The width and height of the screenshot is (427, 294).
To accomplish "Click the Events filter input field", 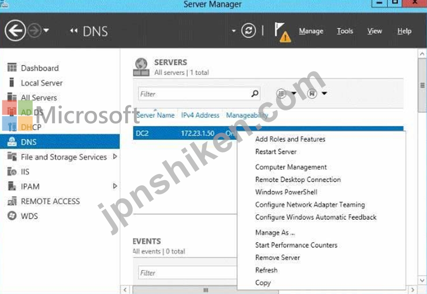I will pyautogui.click(x=188, y=273).
